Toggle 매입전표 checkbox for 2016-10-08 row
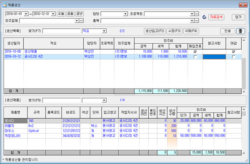The height and width of the screenshot is (164, 250). click(x=195, y=52)
